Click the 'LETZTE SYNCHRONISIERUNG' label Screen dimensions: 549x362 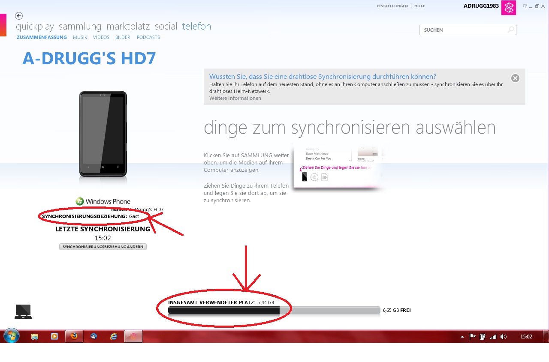[x=103, y=229]
